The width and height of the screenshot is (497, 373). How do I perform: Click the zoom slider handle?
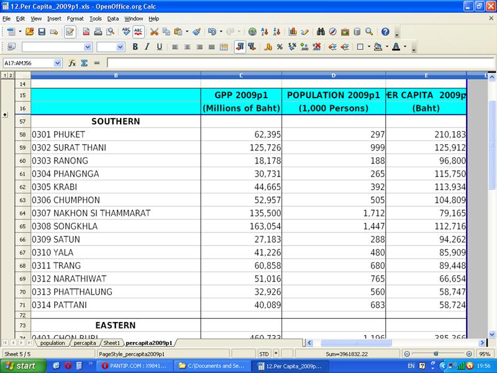(x=436, y=354)
